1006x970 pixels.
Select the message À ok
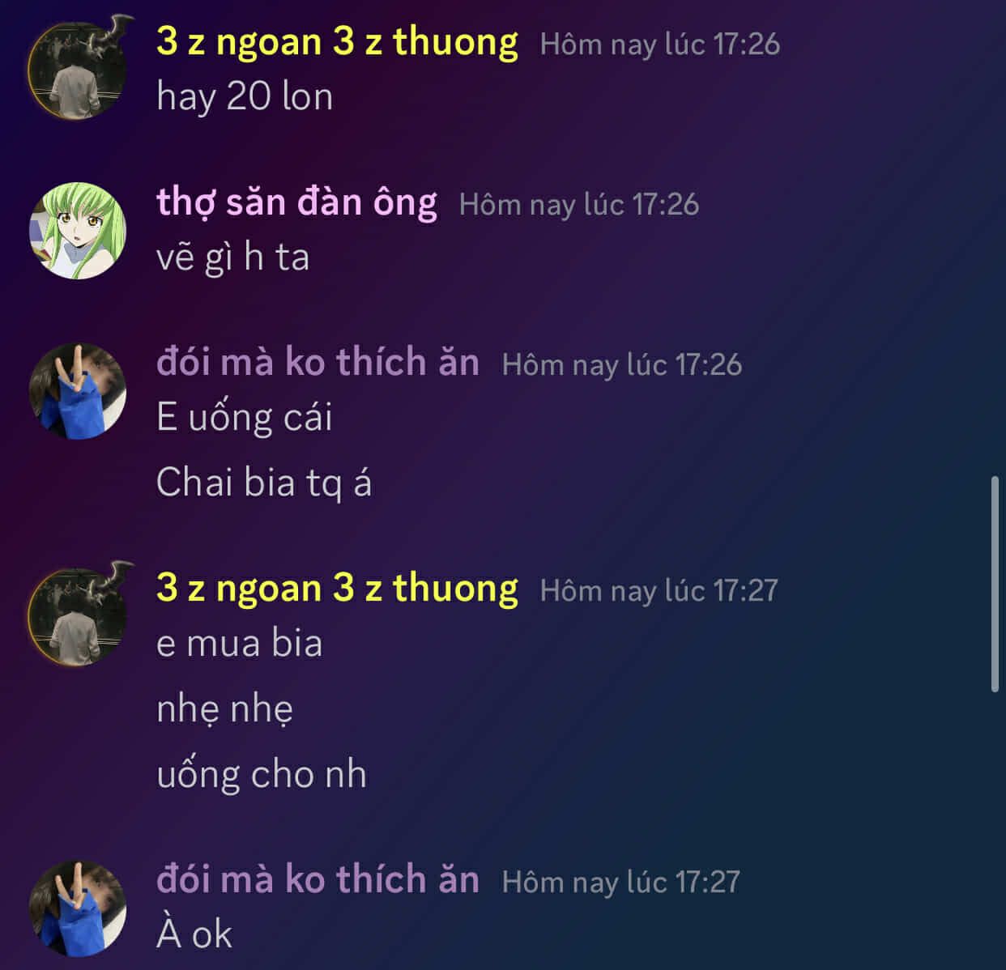194,934
